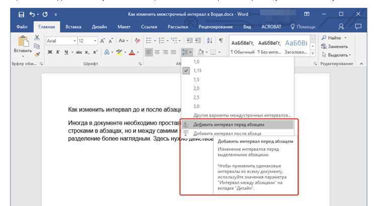Image resolution: width=377 pixels, height=206 pixels.
Task: Center align the text
Action: click(157, 52)
